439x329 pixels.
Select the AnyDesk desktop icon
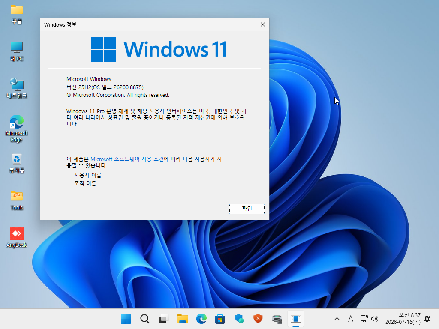tap(17, 237)
